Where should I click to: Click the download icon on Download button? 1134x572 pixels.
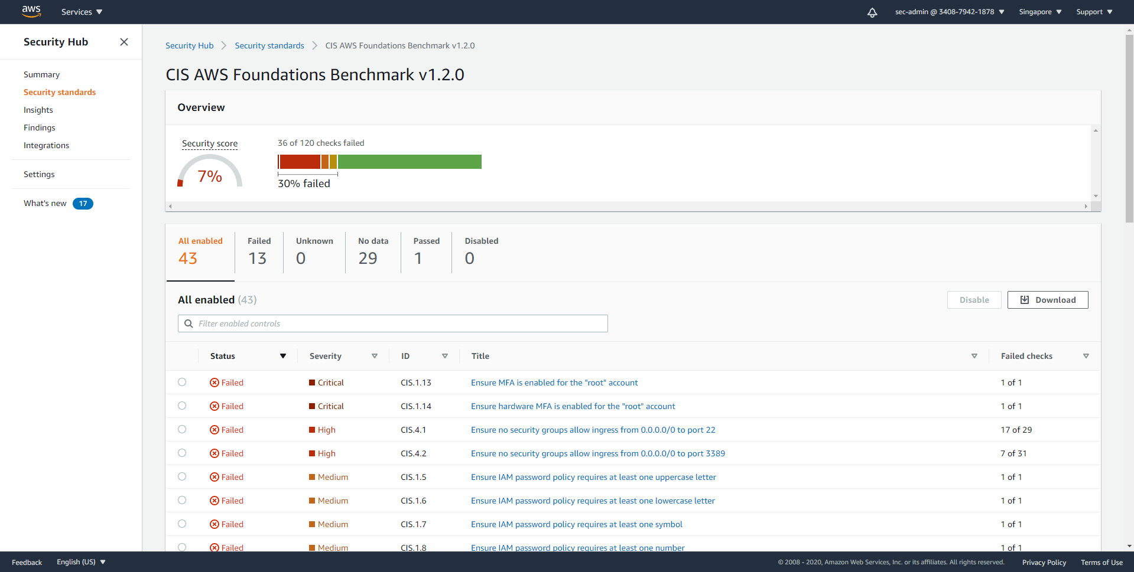[x=1025, y=300]
